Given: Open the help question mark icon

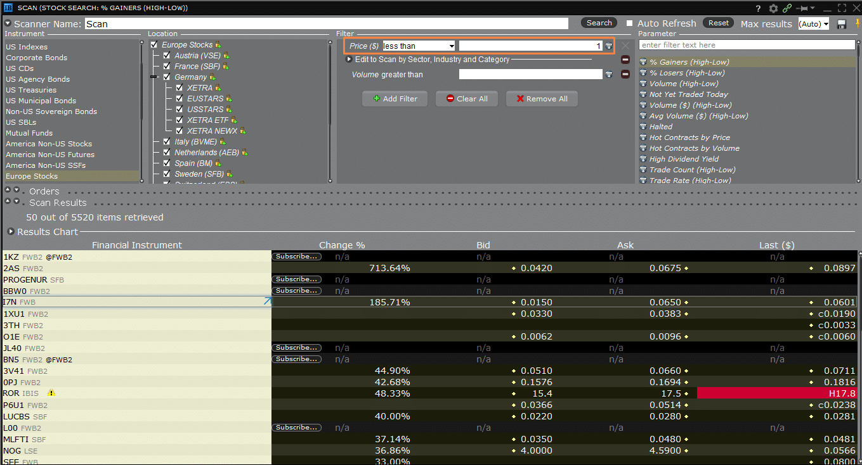Looking at the screenshot, I should 758,8.
